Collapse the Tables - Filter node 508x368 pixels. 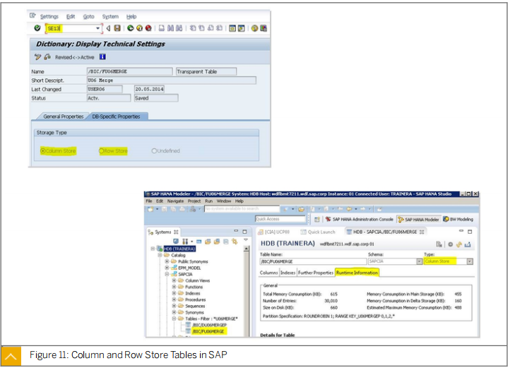coord(174,319)
